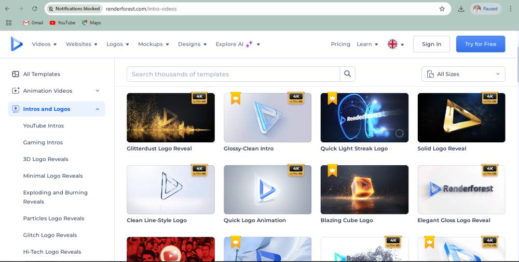The height and width of the screenshot is (262, 519).
Task: Open red YouTube play button template thumbnail
Action: (x=170, y=249)
